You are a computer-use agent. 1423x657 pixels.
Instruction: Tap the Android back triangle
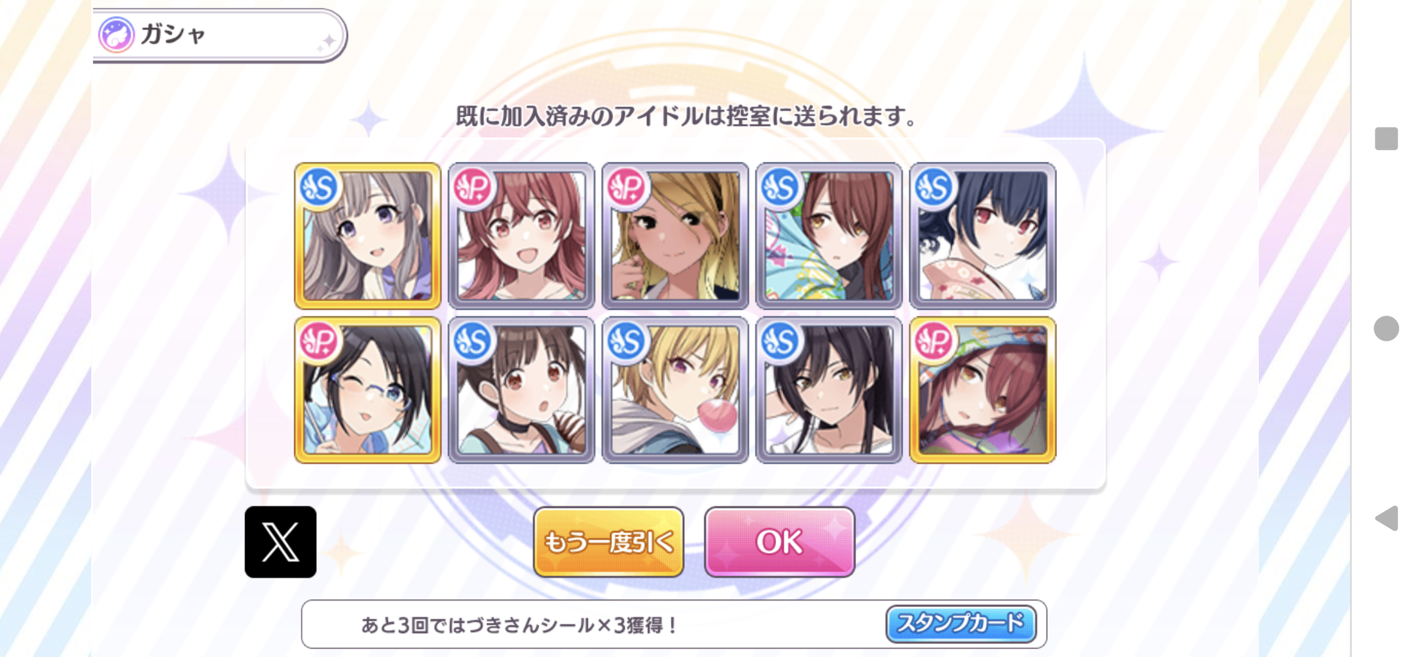[x=1386, y=518]
